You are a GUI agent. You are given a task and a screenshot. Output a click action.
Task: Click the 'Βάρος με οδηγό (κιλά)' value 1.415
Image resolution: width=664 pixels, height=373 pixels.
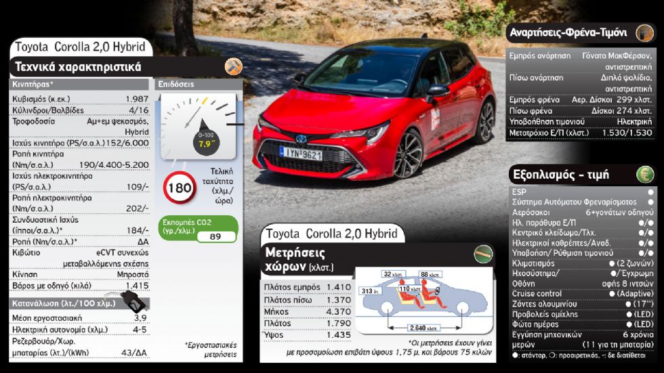point(137,286)
